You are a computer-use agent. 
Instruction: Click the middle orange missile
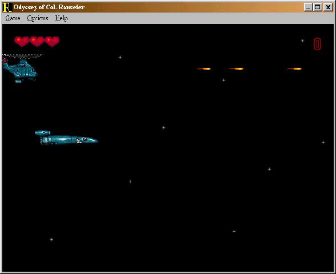click(236, 68)
